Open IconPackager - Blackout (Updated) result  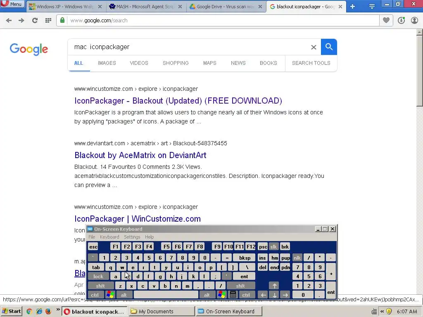178,101
